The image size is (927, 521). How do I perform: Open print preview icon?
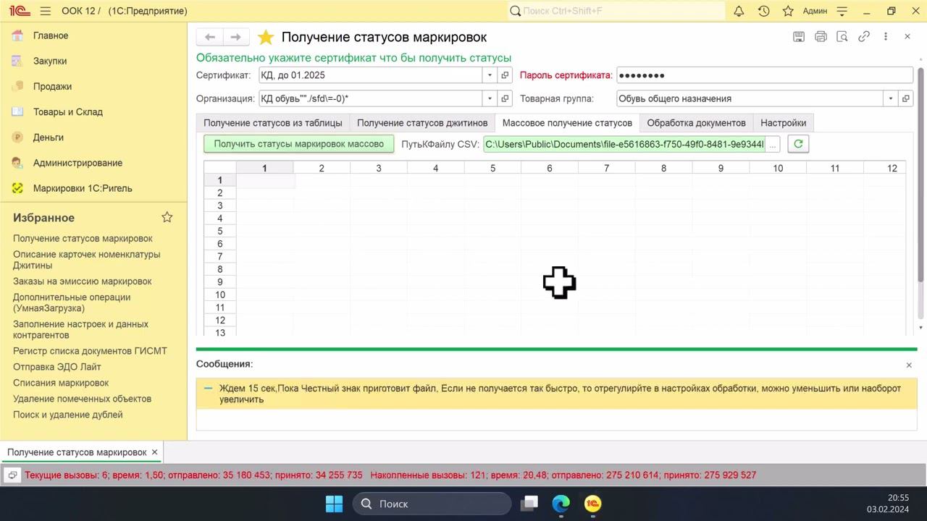click(842, 36)
